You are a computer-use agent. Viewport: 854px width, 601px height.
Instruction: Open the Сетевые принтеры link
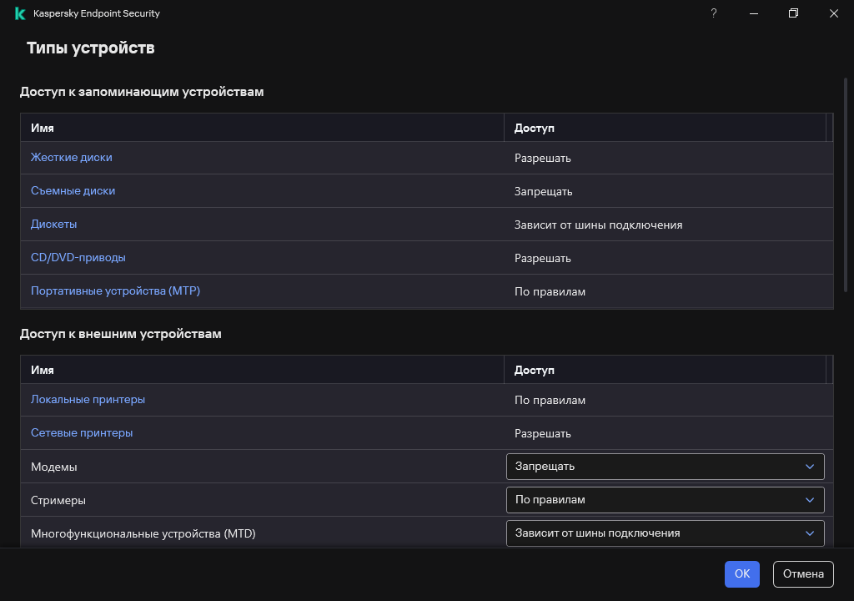click(x=82, y=433)
